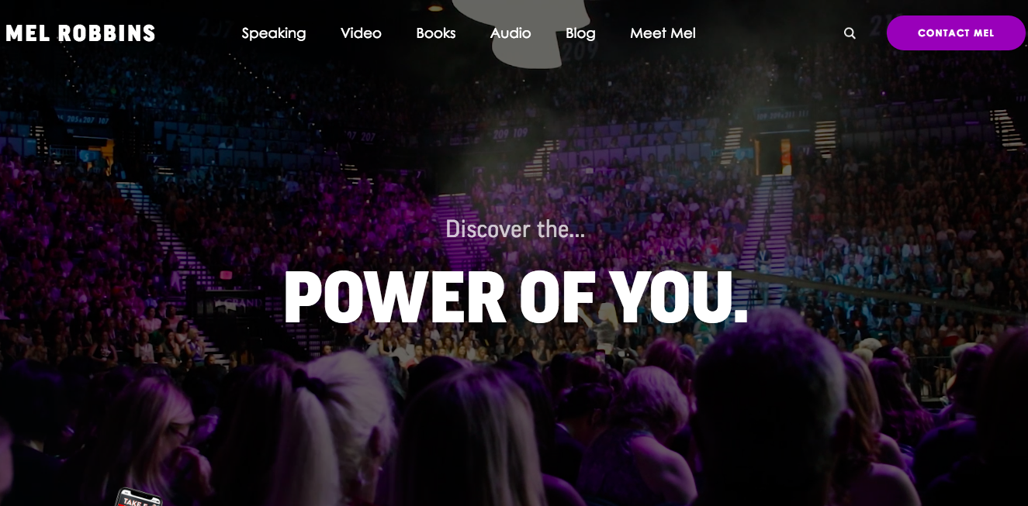The height and width of the screenshot is (506, 1028).
Task: Open the Take 5 phone thumbnail
Action: [138, 497]
